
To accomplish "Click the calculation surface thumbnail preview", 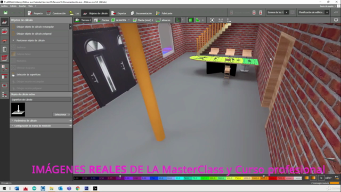I will point(18,109).
